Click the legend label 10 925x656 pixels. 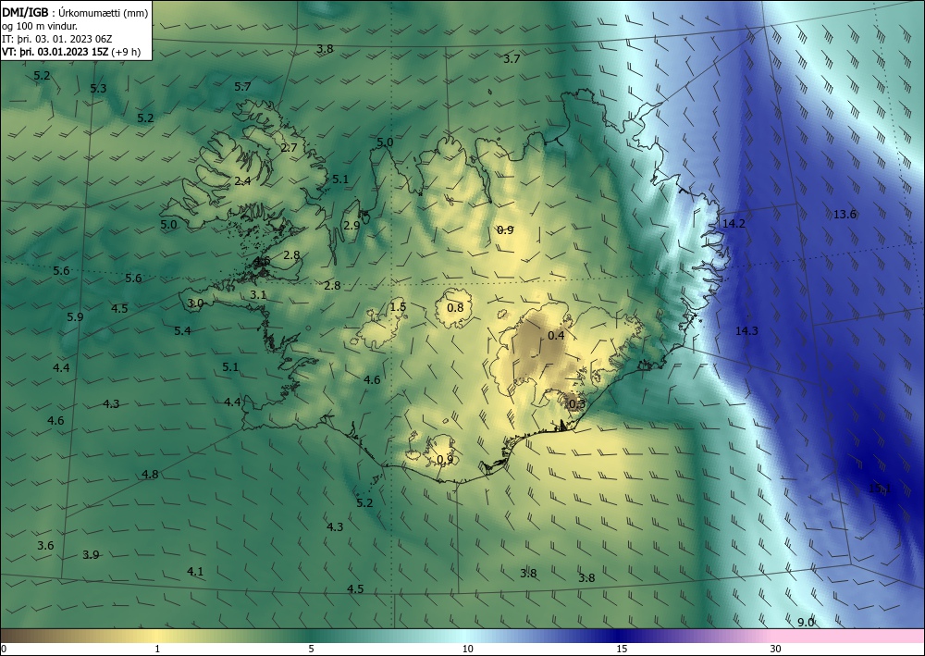click(468, 650)
